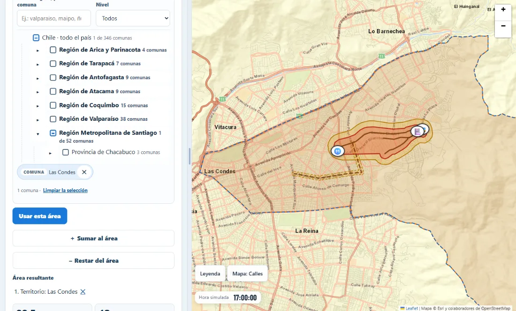Expand Región de Tarapacá node

(x=38, y=64)
